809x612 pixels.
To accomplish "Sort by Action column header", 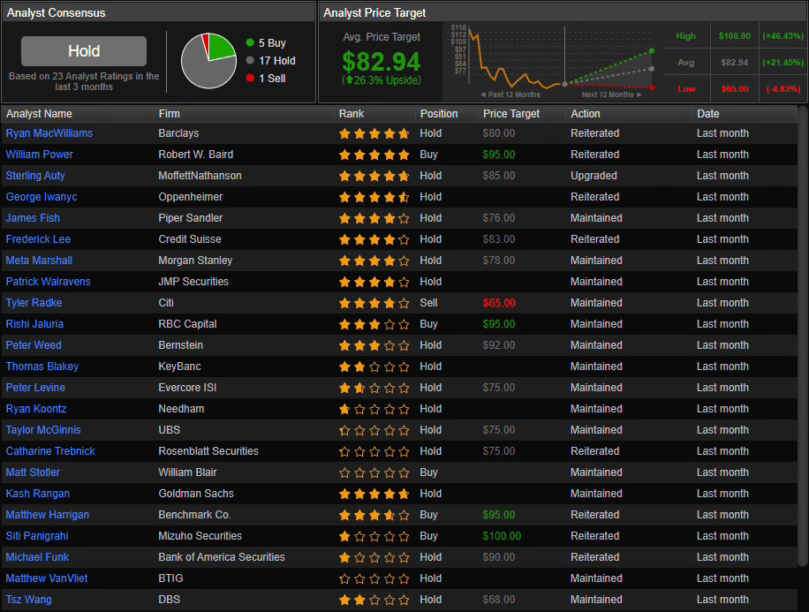I will (x=585, y=114).
